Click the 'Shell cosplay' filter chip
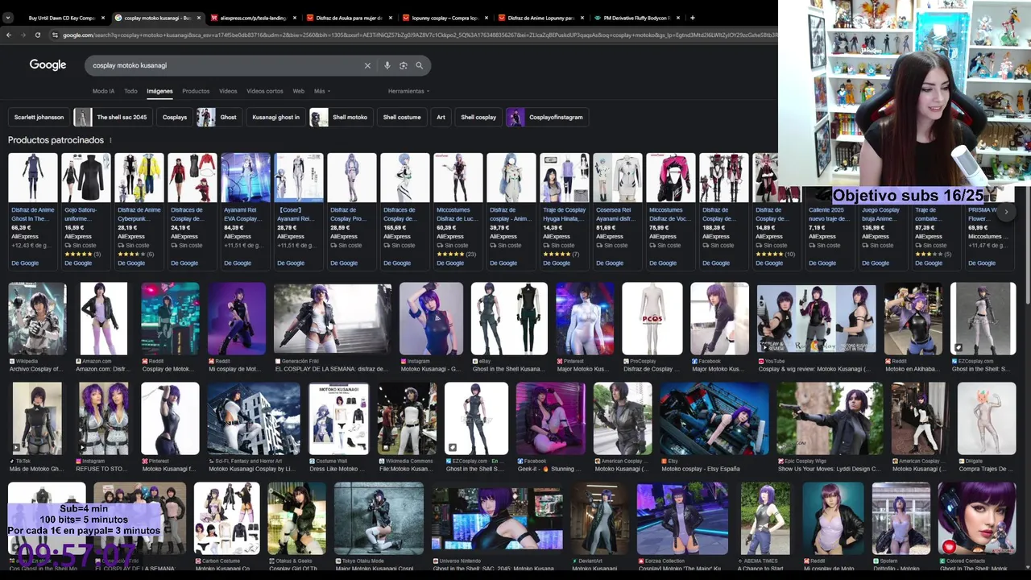 pyautogui.click(x=478, y=117)
